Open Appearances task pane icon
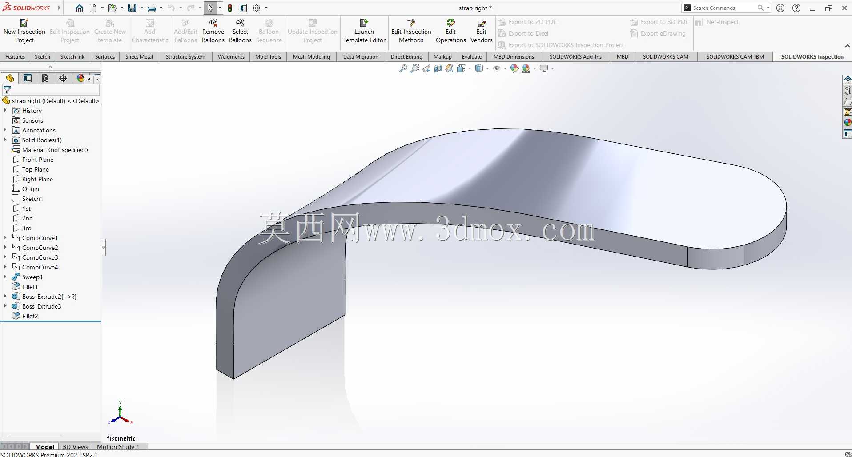 848,123
